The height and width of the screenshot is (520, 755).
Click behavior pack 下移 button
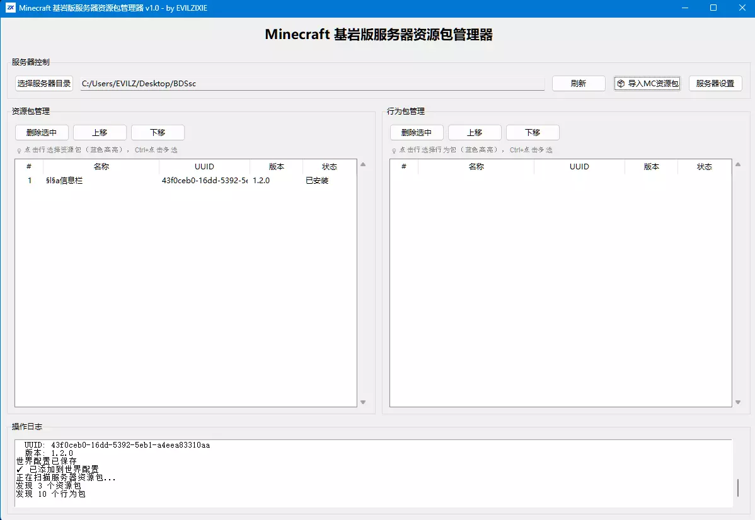coord(533,132)
